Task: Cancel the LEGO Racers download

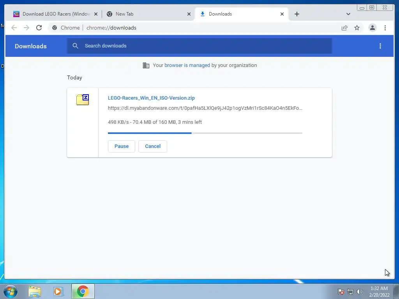Action: pyautogui.click(x=153, y=146)
